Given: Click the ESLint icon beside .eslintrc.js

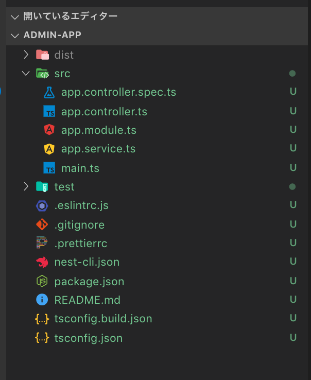Looking at the screenshot, I should (x=42, y=206).
